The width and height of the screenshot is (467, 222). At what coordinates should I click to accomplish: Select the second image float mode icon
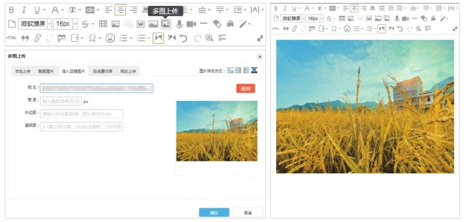[238, 71]
